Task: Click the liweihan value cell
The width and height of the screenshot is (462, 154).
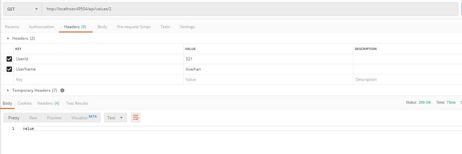Action: pyautogui.click(x=268, y=69)
